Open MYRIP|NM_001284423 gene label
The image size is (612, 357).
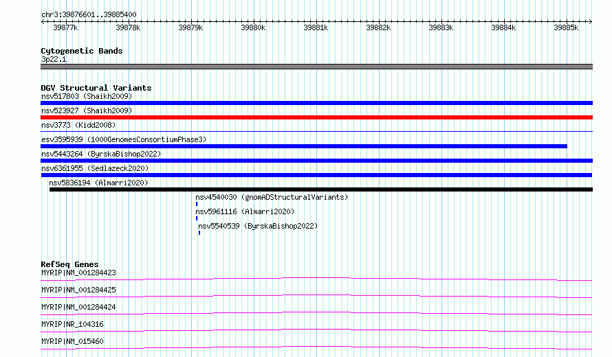click(x=78, y=273)
